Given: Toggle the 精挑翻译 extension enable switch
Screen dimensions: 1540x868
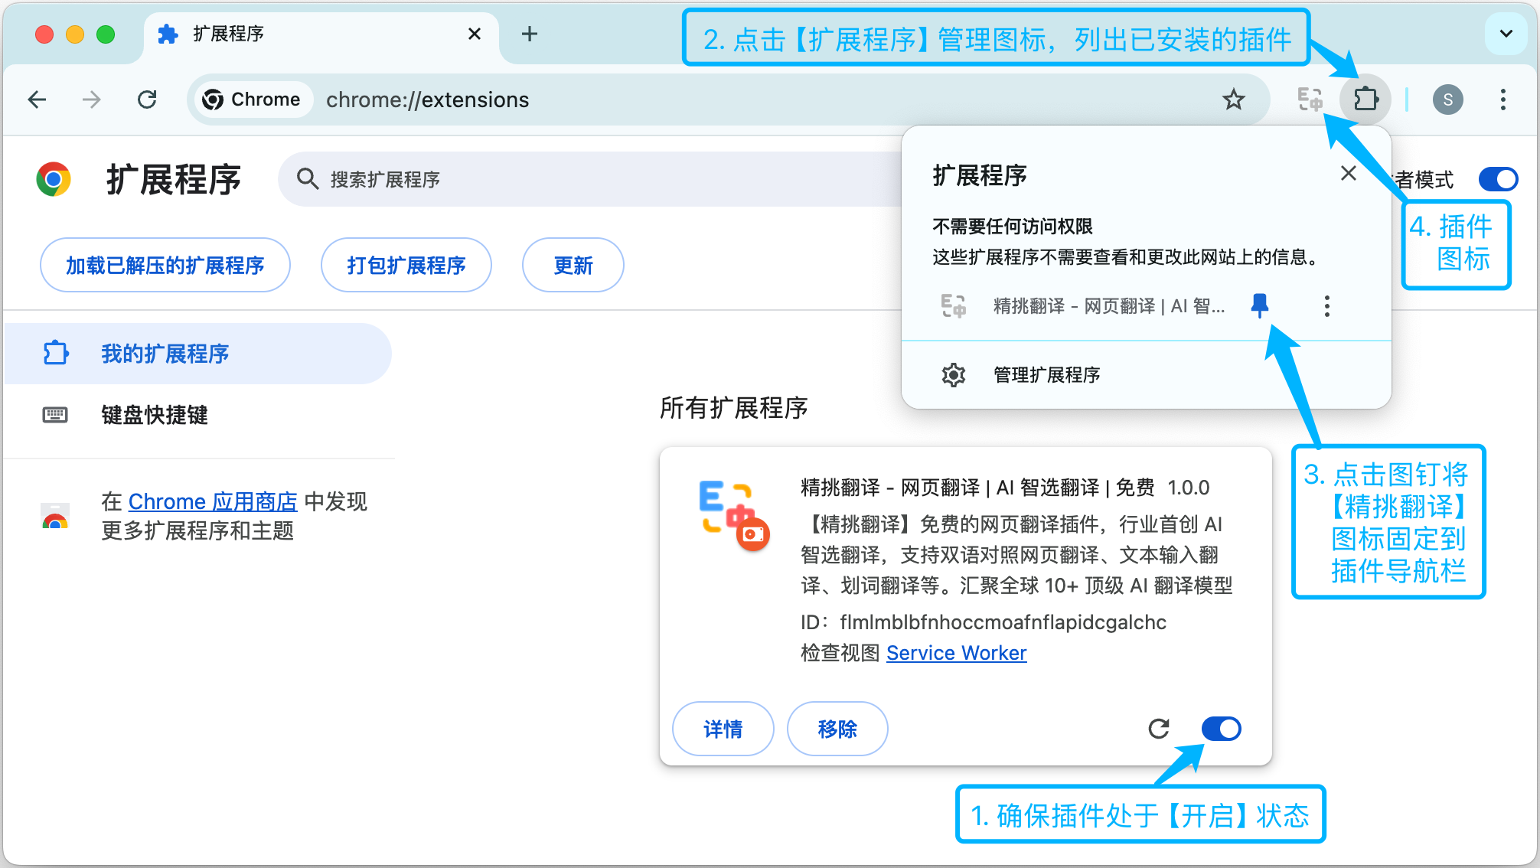Looking at the screenshot, I should 1221,729.
